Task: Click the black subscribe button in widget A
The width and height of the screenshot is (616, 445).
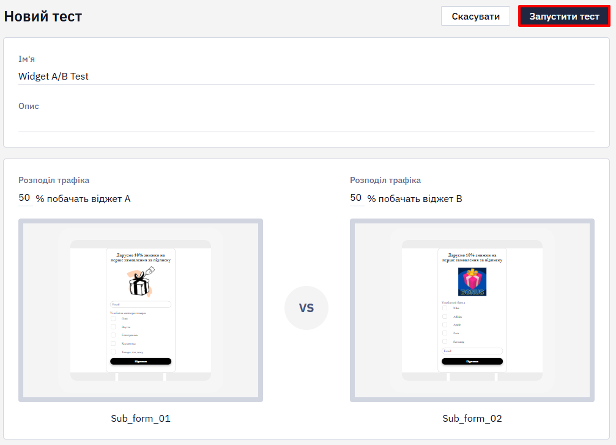Action: 141,361
